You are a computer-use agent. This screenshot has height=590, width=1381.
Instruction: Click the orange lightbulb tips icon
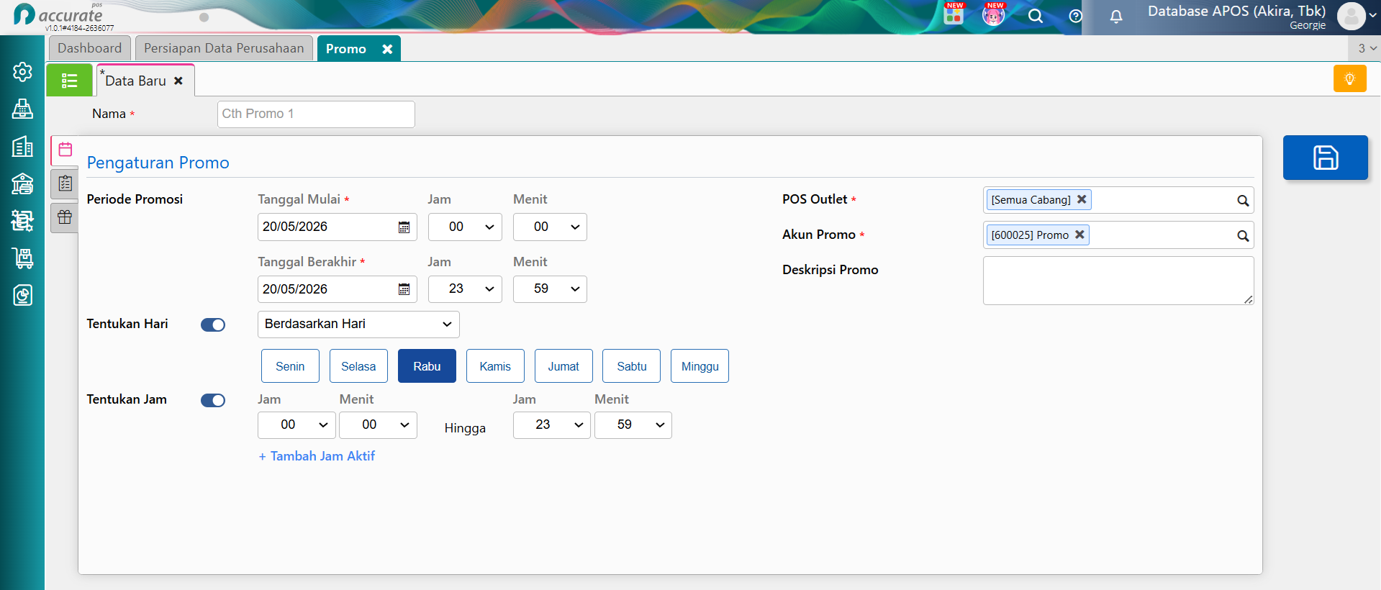coord(1349,78)
